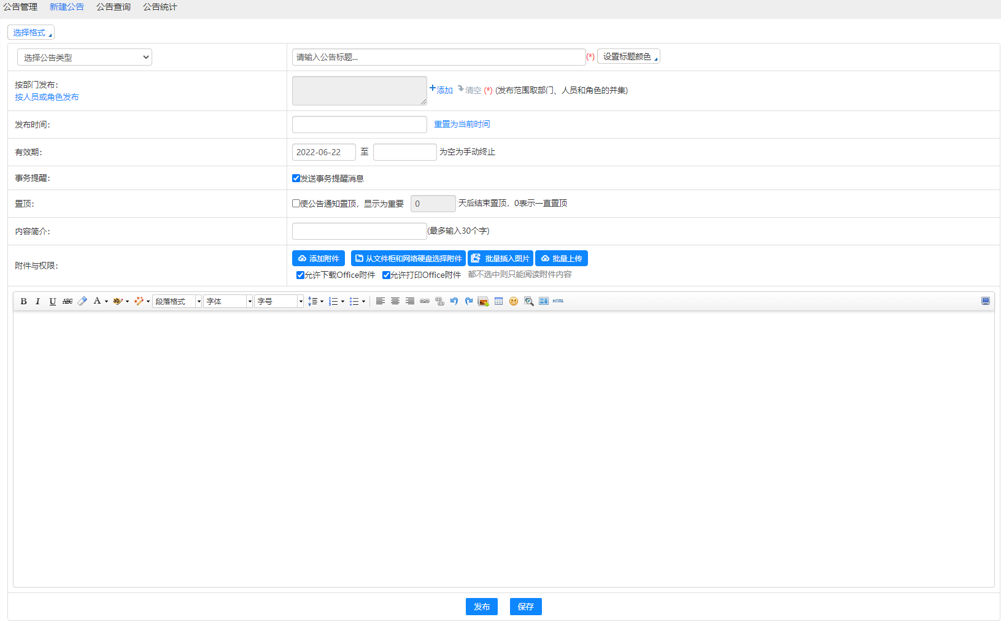Center-align text in the editor
Image resolution: width=1001 pixels, height=625 pixels.
395,301
